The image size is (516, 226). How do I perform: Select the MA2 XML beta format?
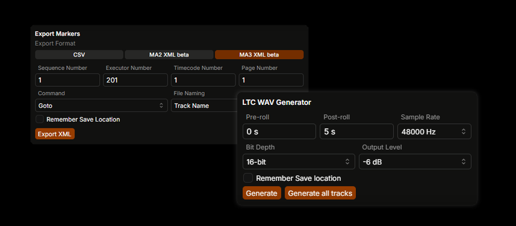pyautogui.click(x=169, y=55)
